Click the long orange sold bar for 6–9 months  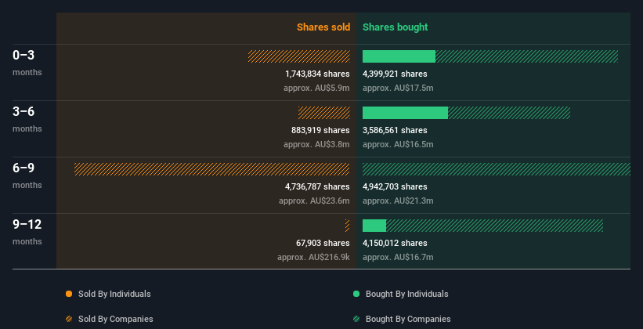[212, 169]
